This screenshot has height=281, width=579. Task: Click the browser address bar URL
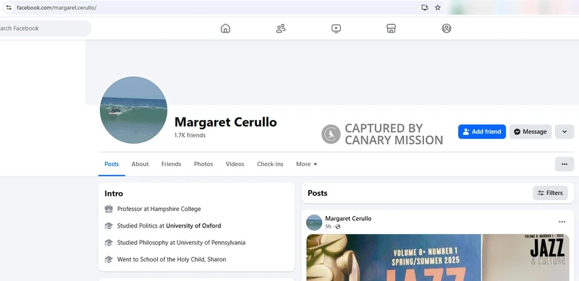(56, 8)
